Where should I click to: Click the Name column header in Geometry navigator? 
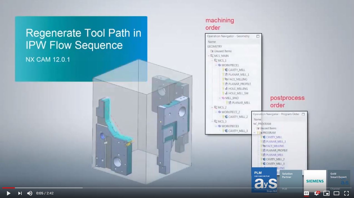coord(212,42)
